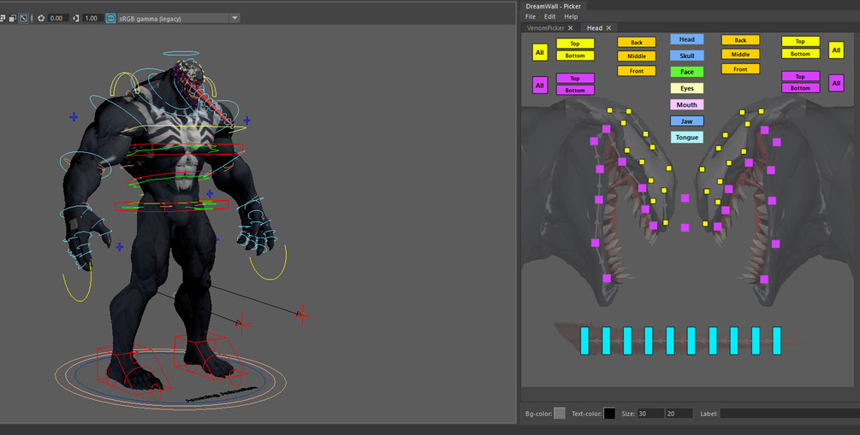Click the Label text field
Screen dimensions: 860x435
click(x=790, y=414)
